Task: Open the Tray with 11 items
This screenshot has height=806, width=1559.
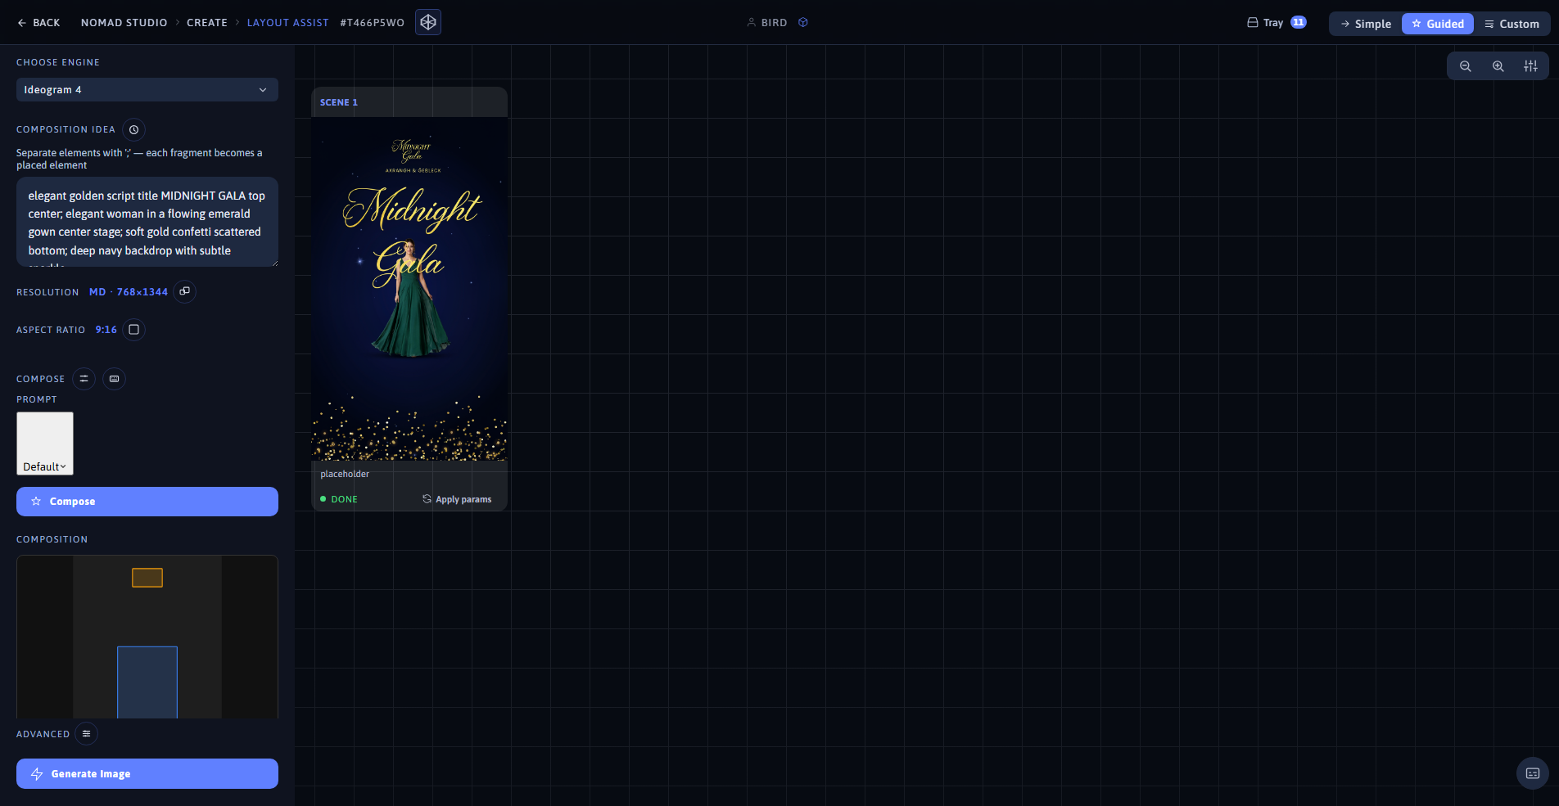Action: tap(1277, 23)
